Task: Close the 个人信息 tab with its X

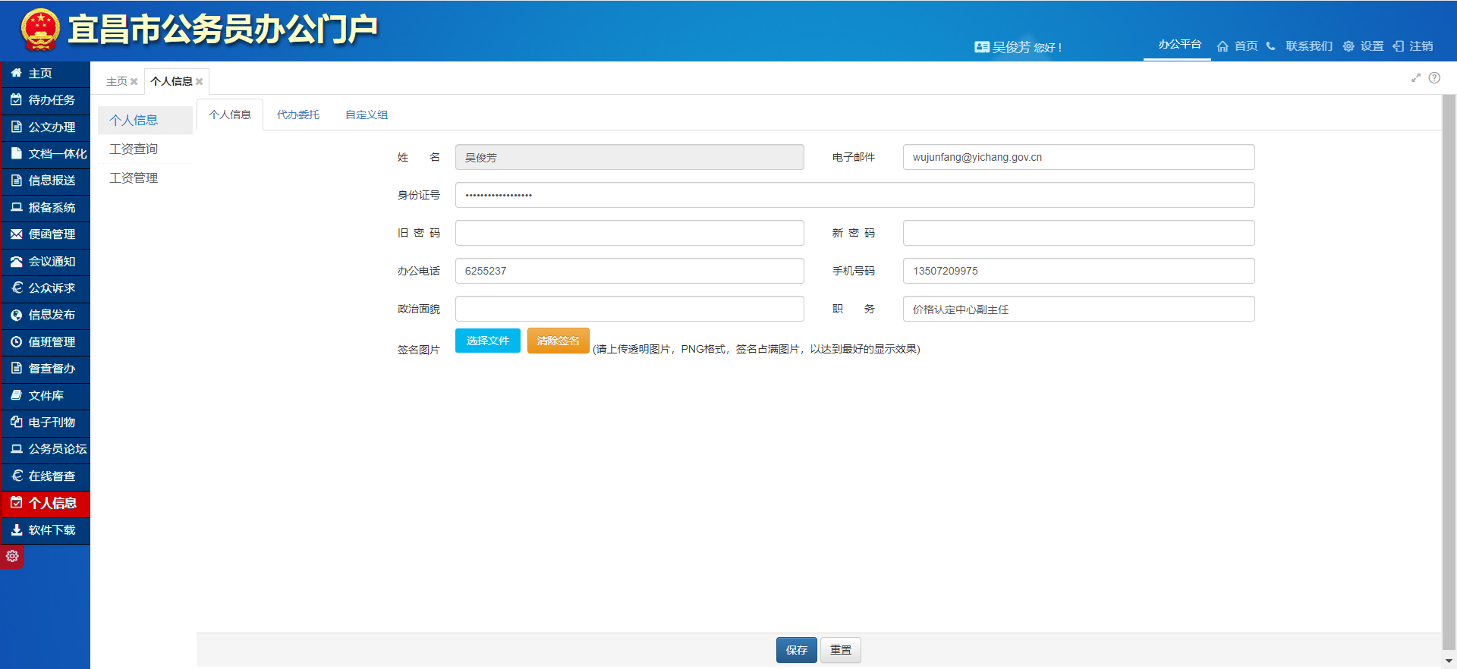Action: coord(200,82)
